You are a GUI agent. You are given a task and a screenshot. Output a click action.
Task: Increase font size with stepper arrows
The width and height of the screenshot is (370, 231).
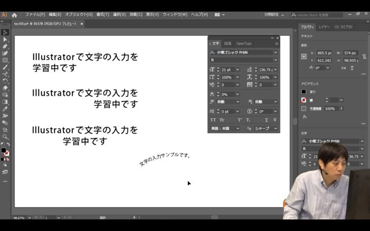pos(218,68)
